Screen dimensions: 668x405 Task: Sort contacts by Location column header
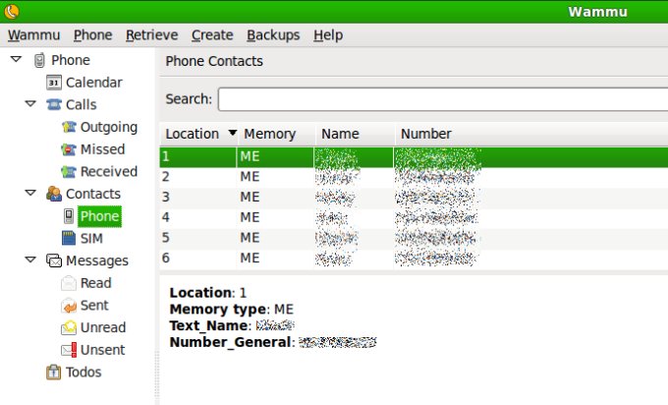(193, 134)
